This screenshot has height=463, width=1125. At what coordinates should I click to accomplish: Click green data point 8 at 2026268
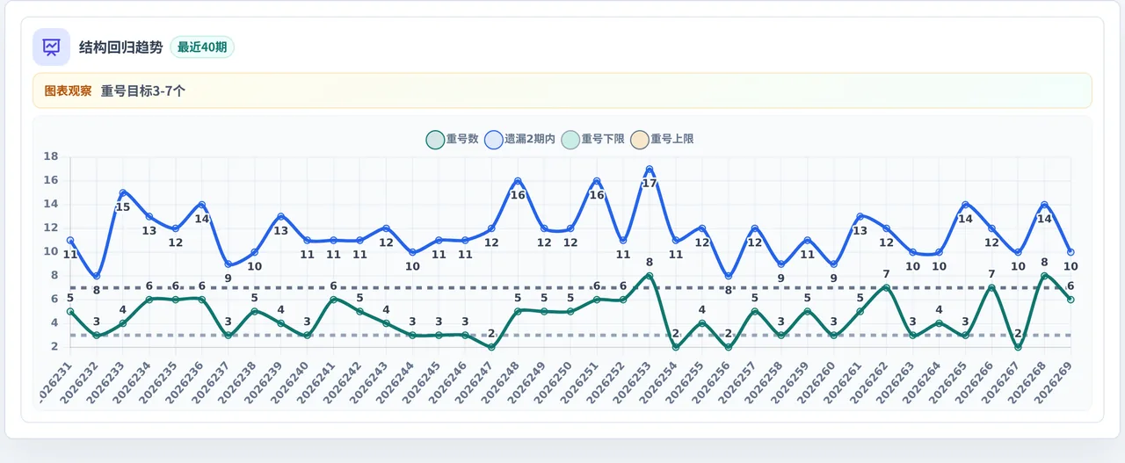click(1044, 276)
